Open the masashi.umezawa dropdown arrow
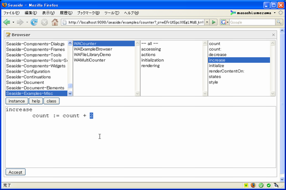286x190 pixels. tap(275, 13)
